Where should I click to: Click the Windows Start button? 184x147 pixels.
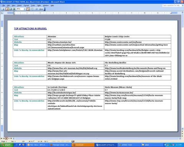pos(7,145)
